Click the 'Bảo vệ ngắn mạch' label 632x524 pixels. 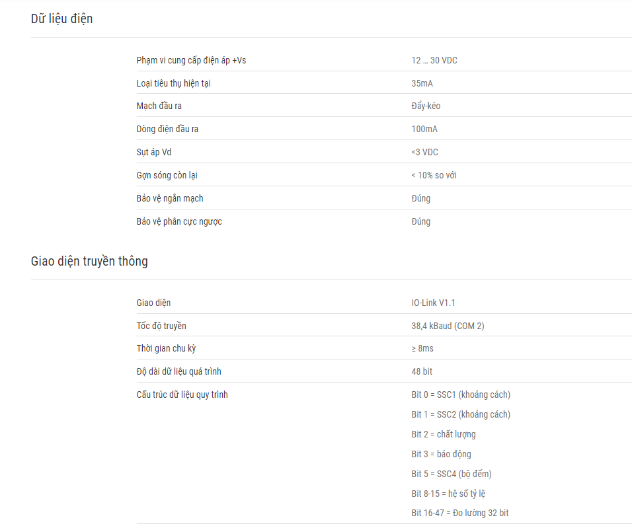click(170, 198)
